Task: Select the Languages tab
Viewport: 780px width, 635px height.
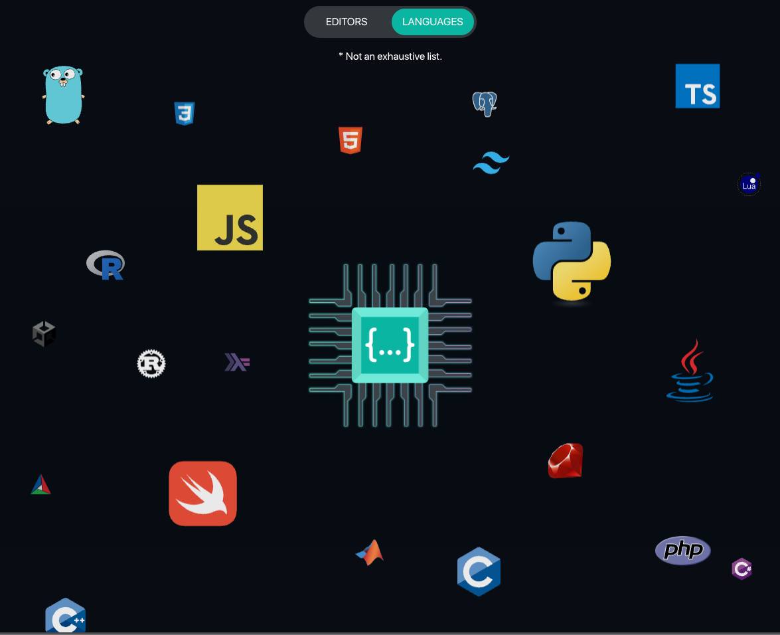Action: click(x=432, y=22)
